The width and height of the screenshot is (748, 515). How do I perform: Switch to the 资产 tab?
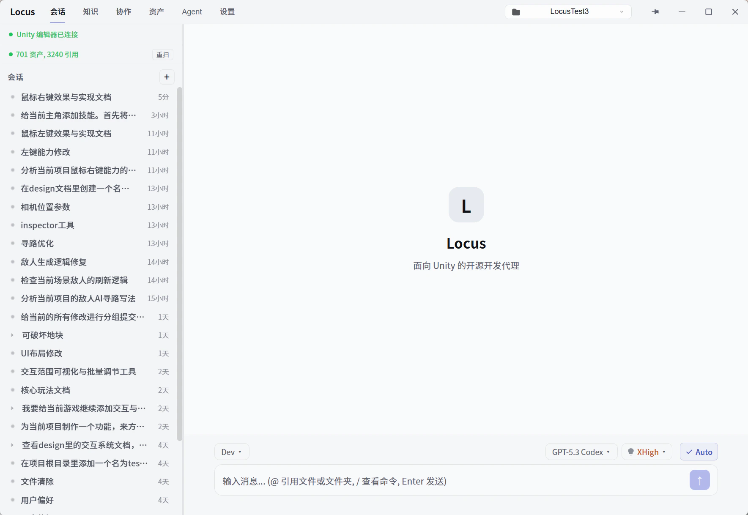coord(156,12)
